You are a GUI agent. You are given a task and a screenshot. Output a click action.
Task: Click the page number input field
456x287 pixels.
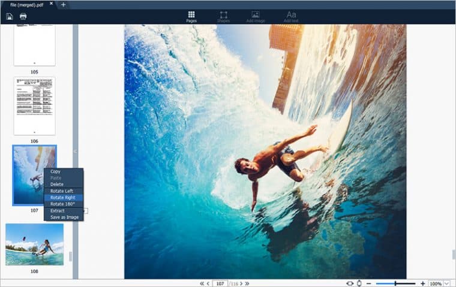pyautogui.click(x=219, y=283)
